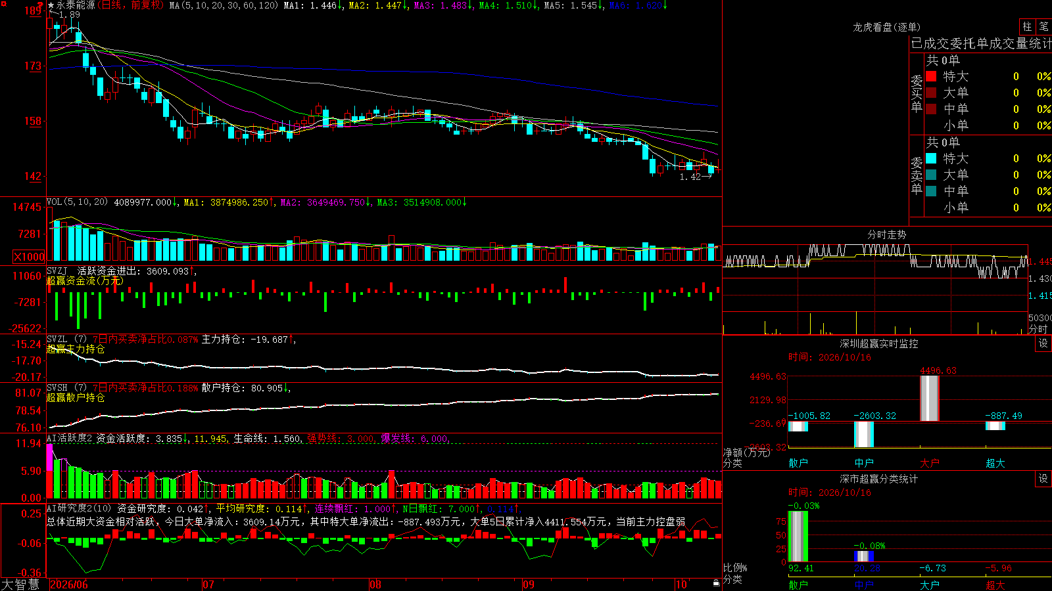
Task: Click the lock icon on the timeline bar
Action: 717,583
